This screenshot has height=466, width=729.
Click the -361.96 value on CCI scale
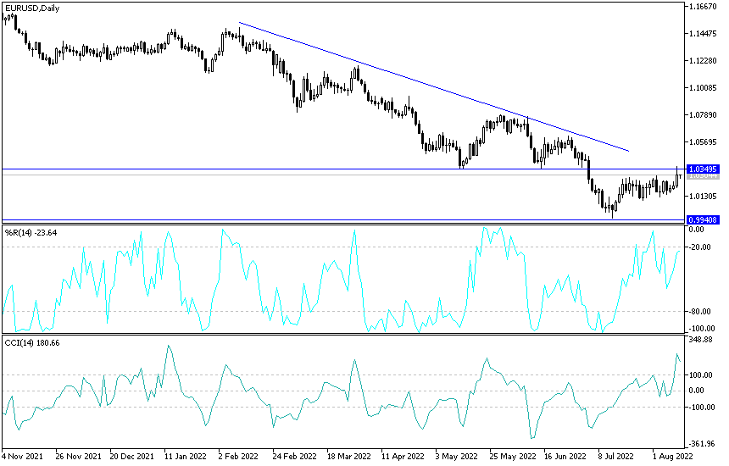[x=702, y=444]
